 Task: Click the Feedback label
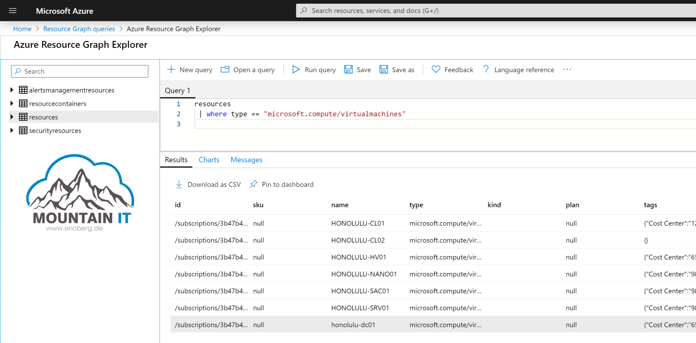[458, 70]
